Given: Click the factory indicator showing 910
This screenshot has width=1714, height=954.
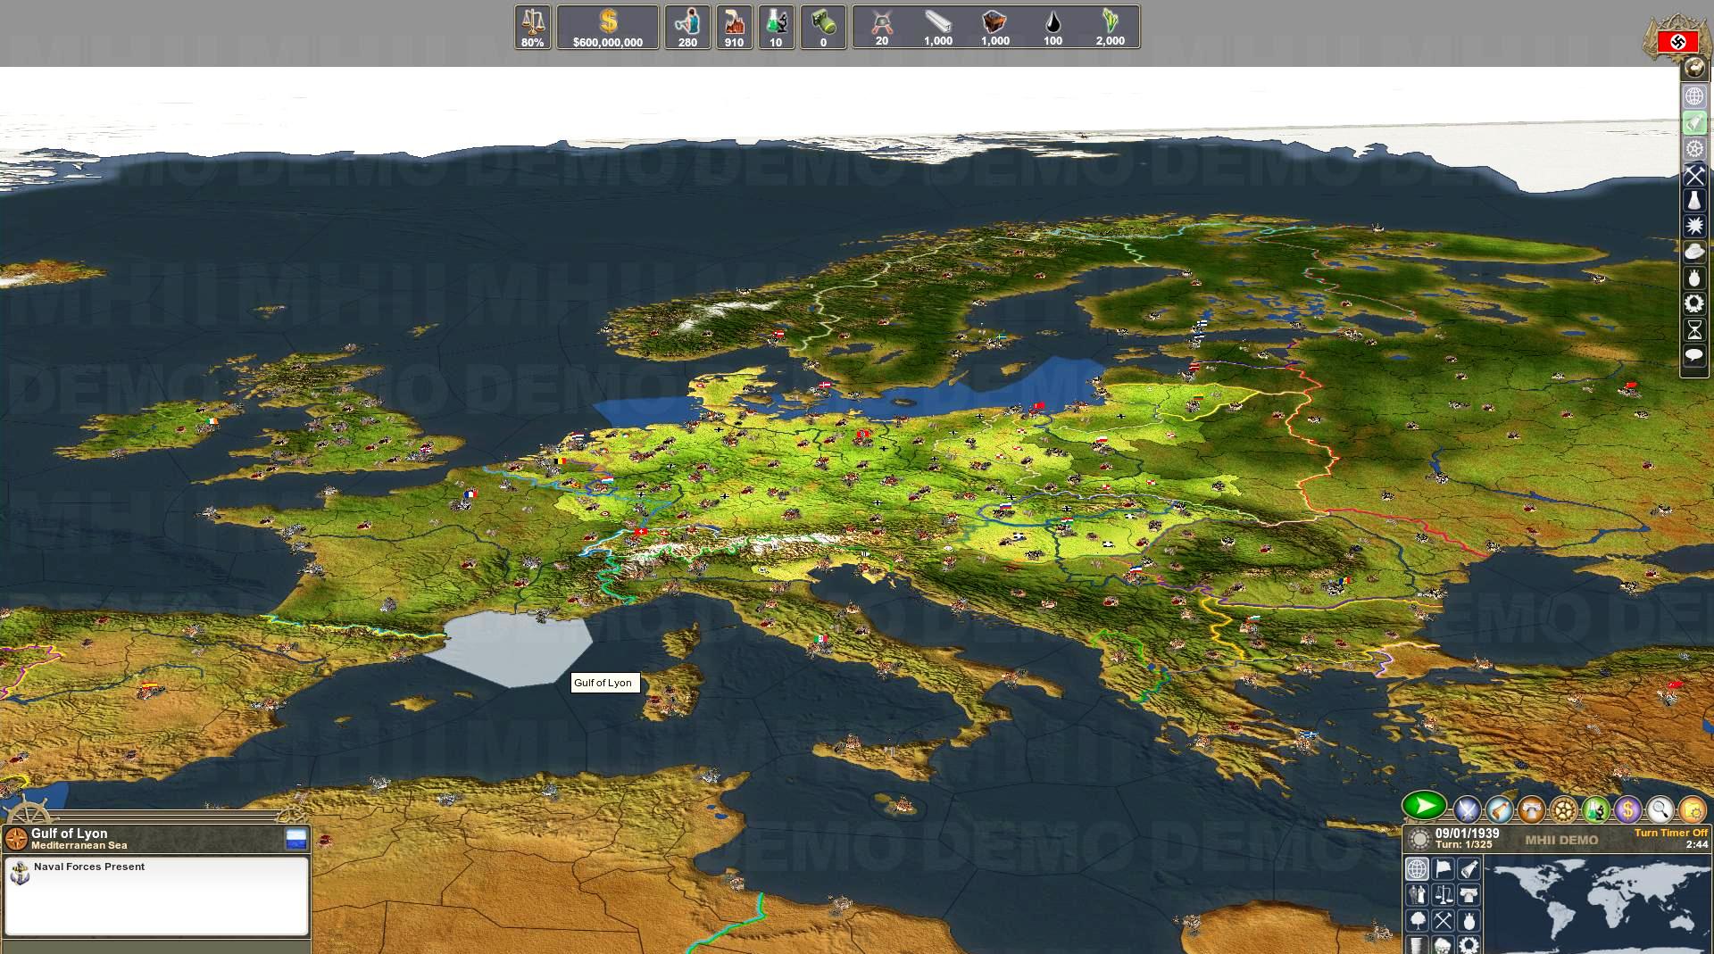Looking at the screenshot, I should tap(734, 28).
